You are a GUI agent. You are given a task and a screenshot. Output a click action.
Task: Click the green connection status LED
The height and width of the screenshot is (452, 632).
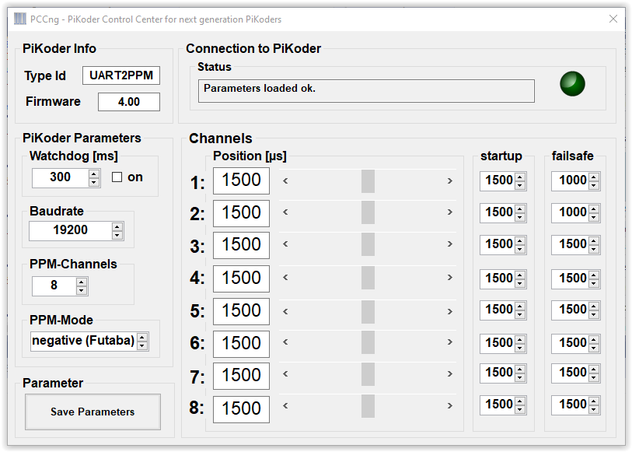click(572, 83)
